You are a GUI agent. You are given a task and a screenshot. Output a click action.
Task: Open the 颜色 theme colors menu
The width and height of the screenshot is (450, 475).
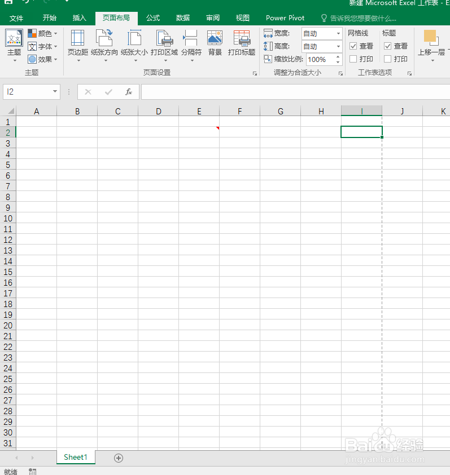(x=42, y=33)
